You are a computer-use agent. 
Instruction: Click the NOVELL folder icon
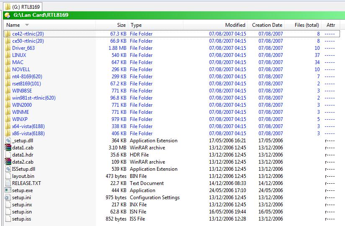8,69
